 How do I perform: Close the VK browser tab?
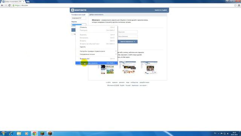24,2
